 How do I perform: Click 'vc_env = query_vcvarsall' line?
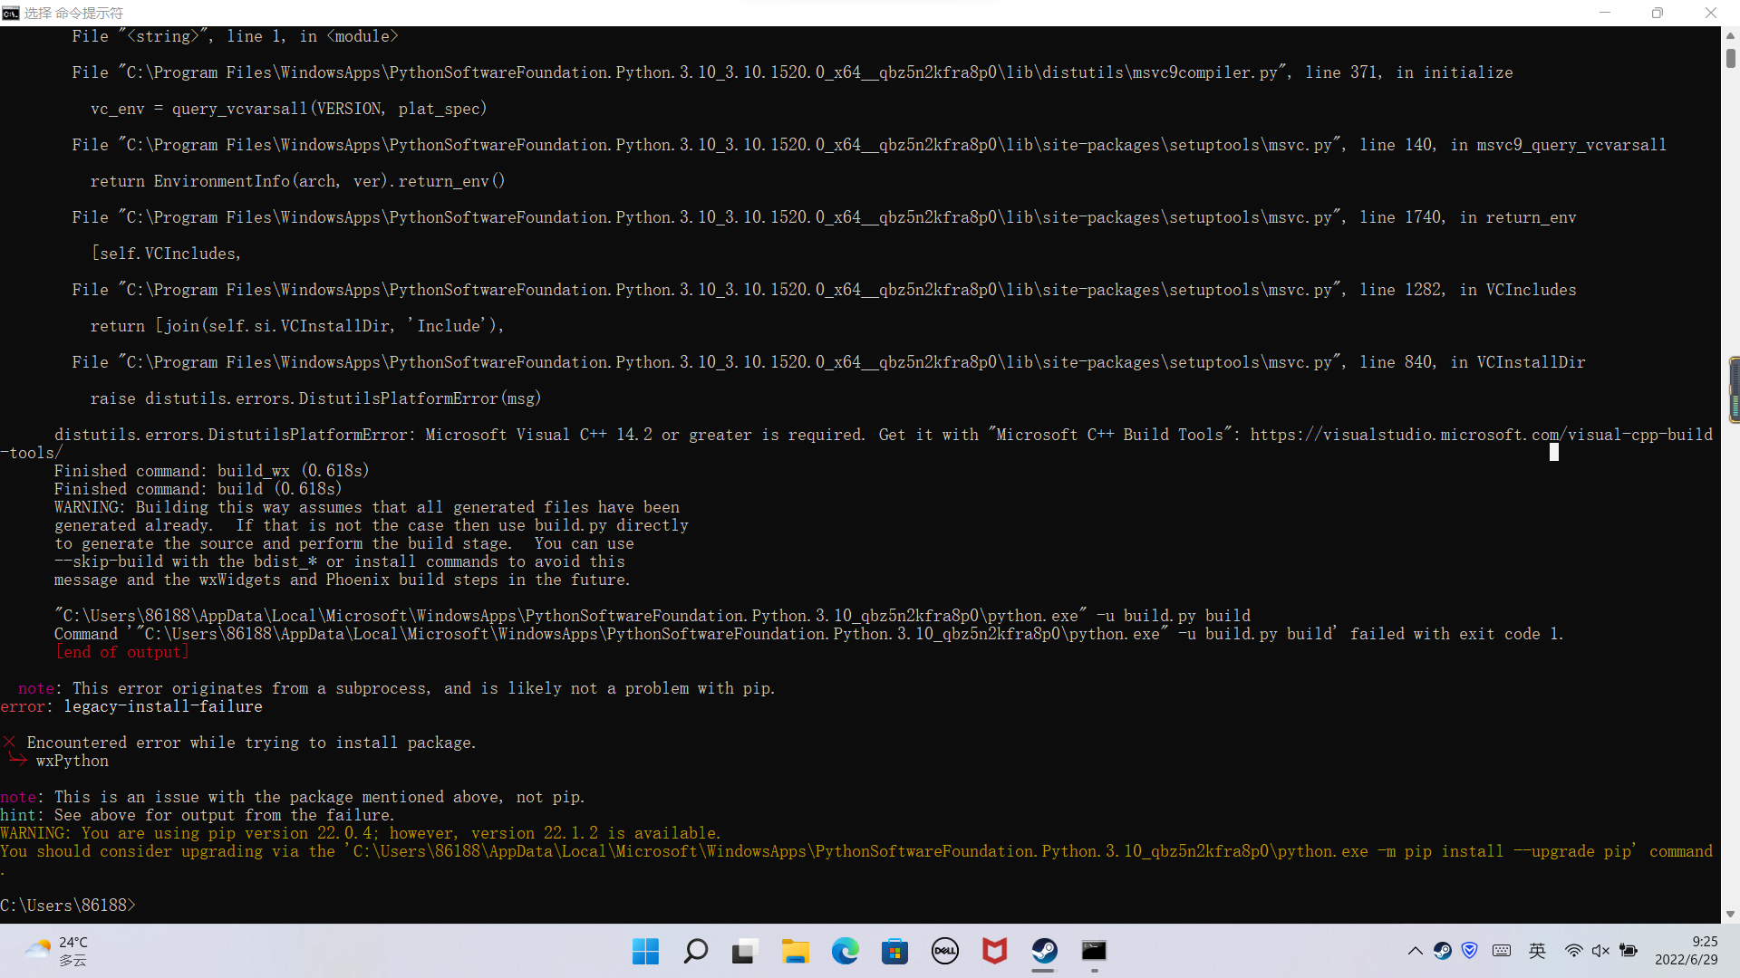pyautogui.click(x=289, y=109)
